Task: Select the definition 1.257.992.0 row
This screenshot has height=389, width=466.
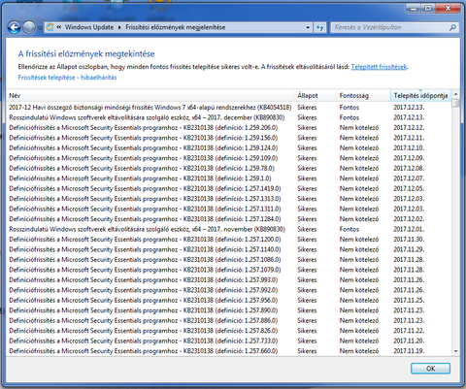Action: [228, 290]
